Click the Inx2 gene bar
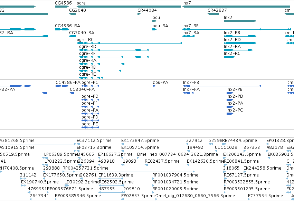 pyautogui.click(x=240, y=21)
